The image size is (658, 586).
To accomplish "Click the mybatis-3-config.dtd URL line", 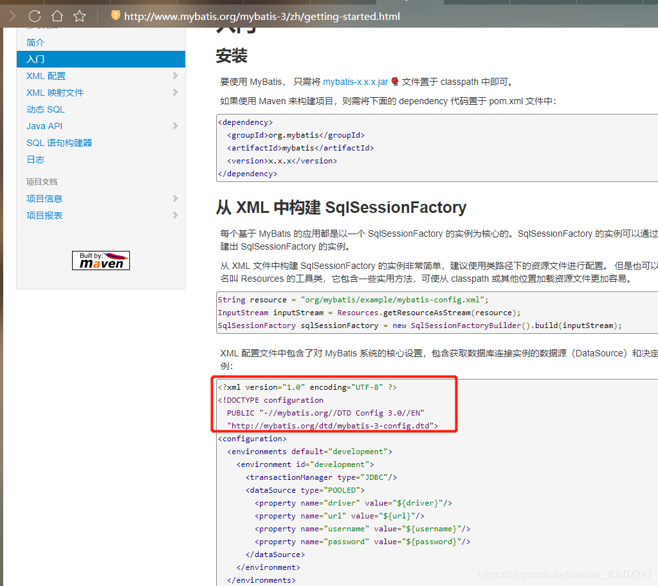I will click(333, 426).
